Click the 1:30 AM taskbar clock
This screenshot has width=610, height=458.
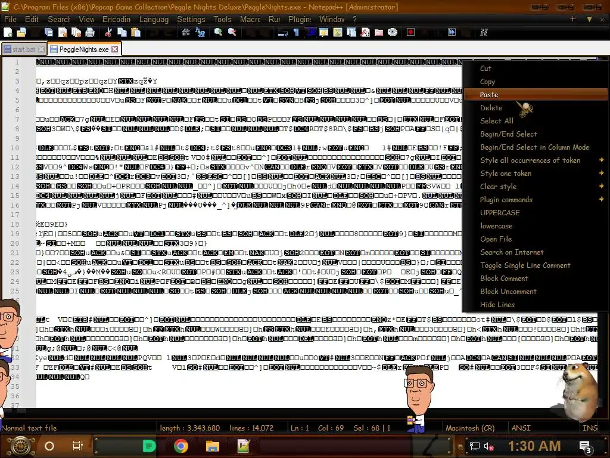click(534, 446)
